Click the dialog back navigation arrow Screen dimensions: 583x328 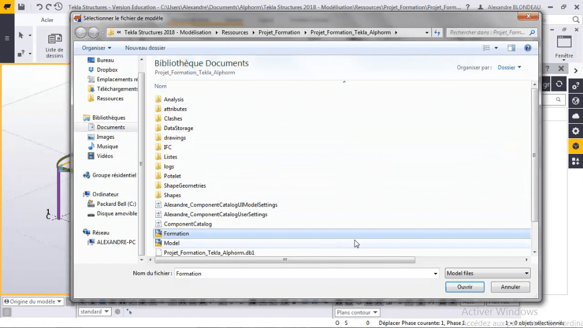[x=80, y=32]
